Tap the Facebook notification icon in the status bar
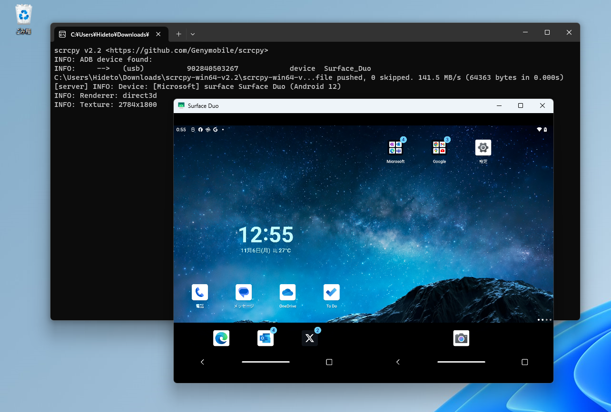 click(200, 129)
